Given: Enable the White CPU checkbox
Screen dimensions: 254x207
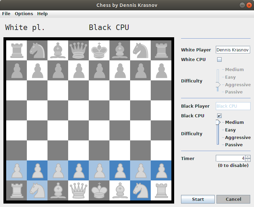Looking at the screenshot, I should click(x=219, y=59).
